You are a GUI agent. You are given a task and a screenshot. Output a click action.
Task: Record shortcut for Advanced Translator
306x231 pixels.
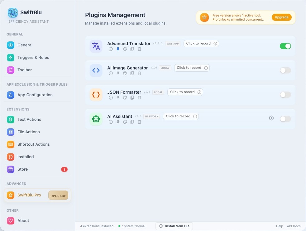click(201, 44)
